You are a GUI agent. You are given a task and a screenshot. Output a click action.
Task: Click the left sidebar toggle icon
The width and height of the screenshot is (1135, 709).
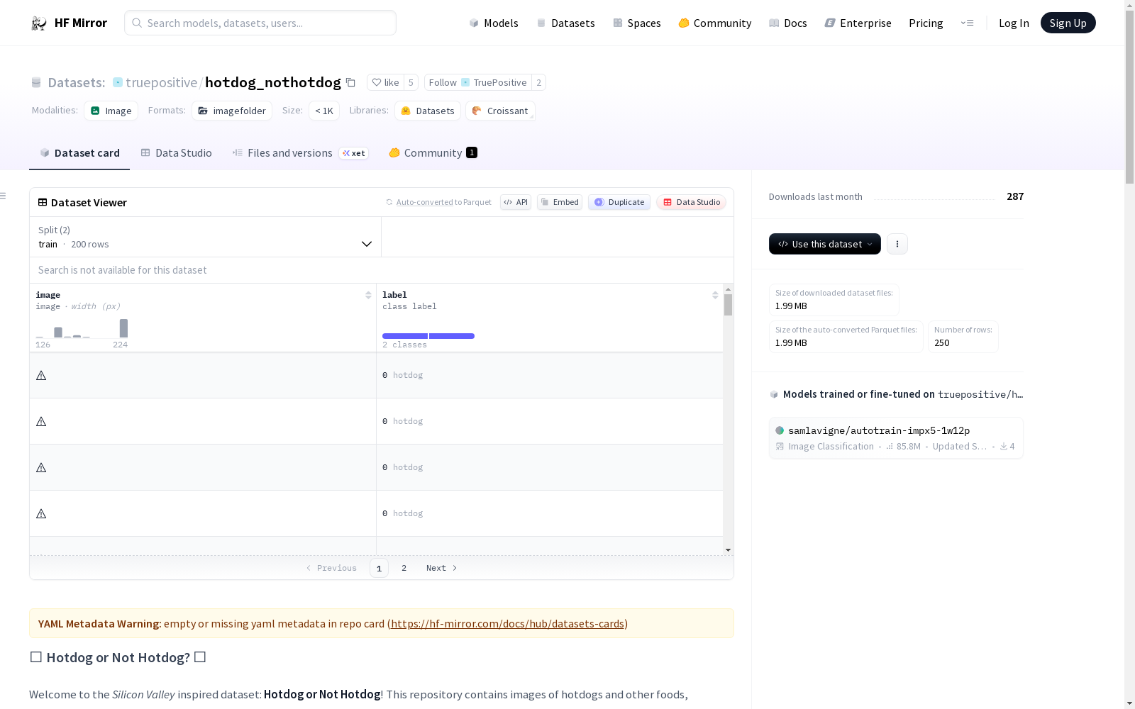pyautogui.click(x=4, y=196)
